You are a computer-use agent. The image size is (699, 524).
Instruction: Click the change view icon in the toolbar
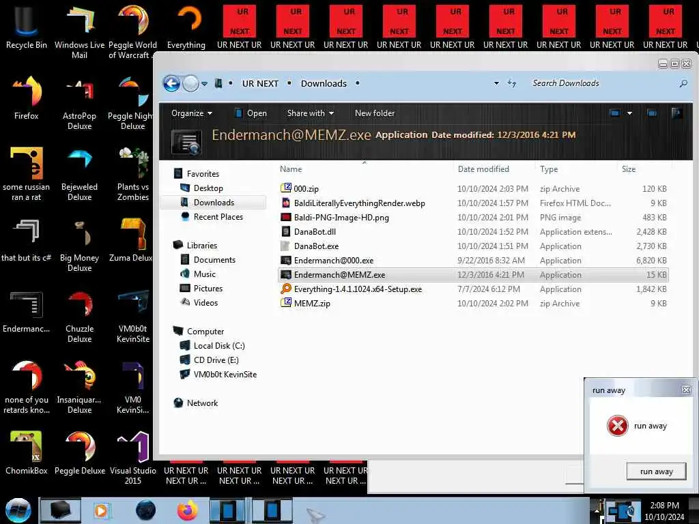pyautogui.click(x=615, y=113)
